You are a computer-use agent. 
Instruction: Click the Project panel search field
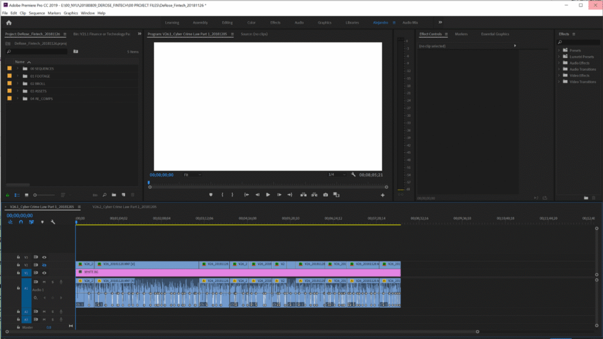(37, 52)
